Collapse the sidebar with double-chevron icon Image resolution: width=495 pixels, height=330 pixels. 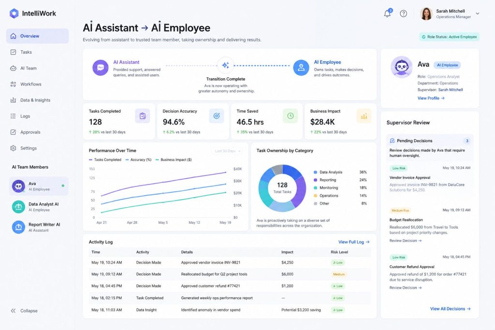[13, 311]
